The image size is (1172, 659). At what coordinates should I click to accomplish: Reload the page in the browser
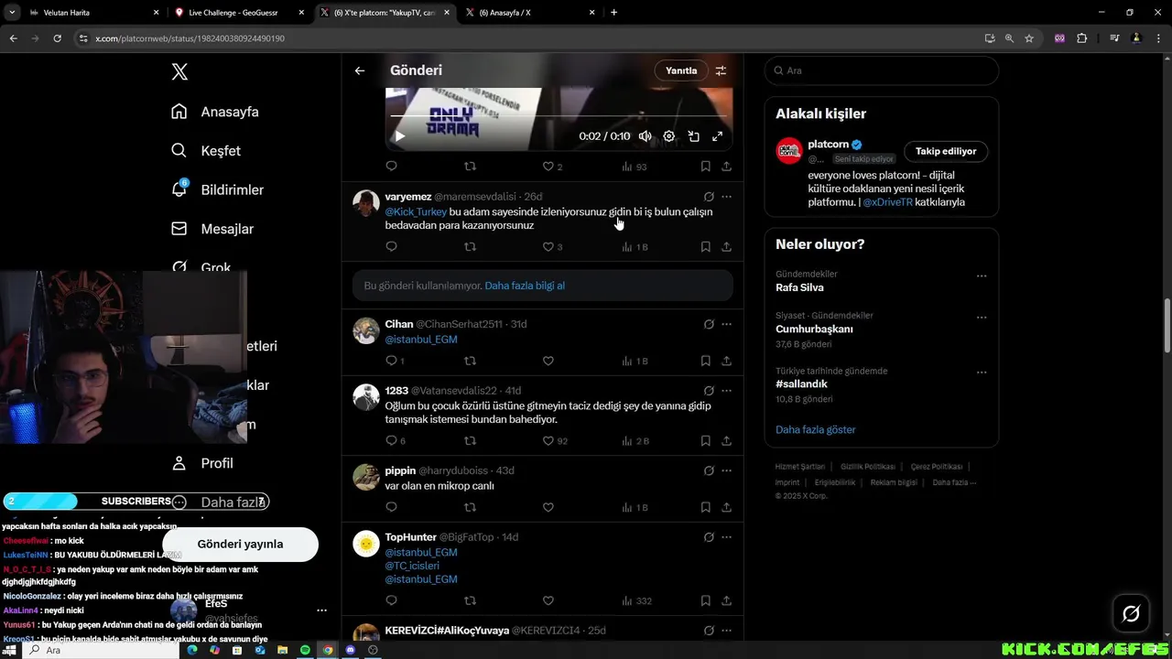coord(57,38)
